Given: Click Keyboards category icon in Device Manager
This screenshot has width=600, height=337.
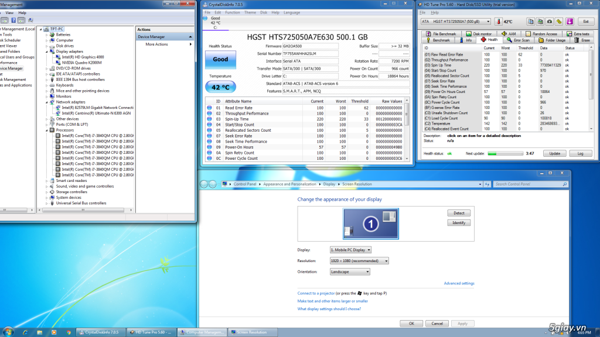Looking at the screenshot, I should click(52, 85).
